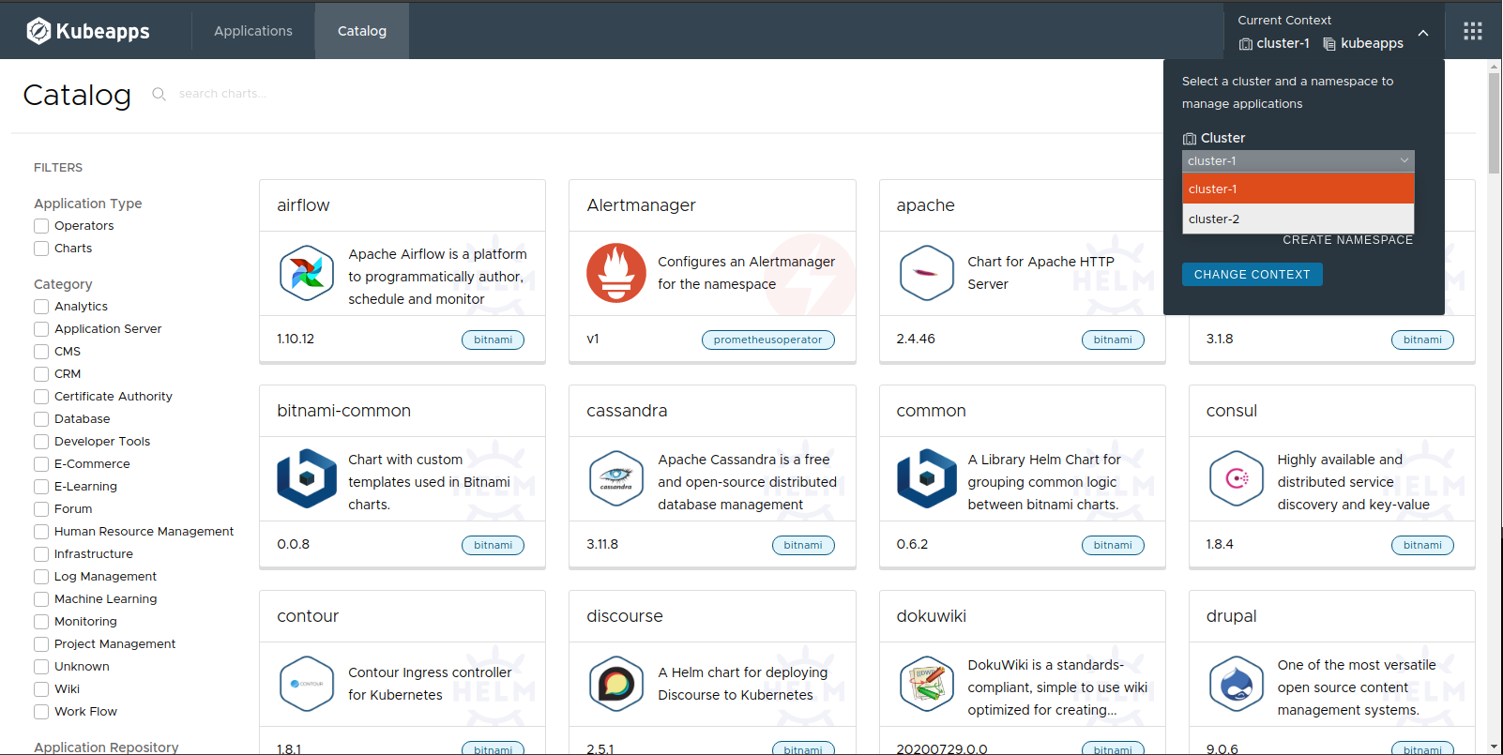Click the apache feather icon
1503x755 pixels.
point(926,273)
